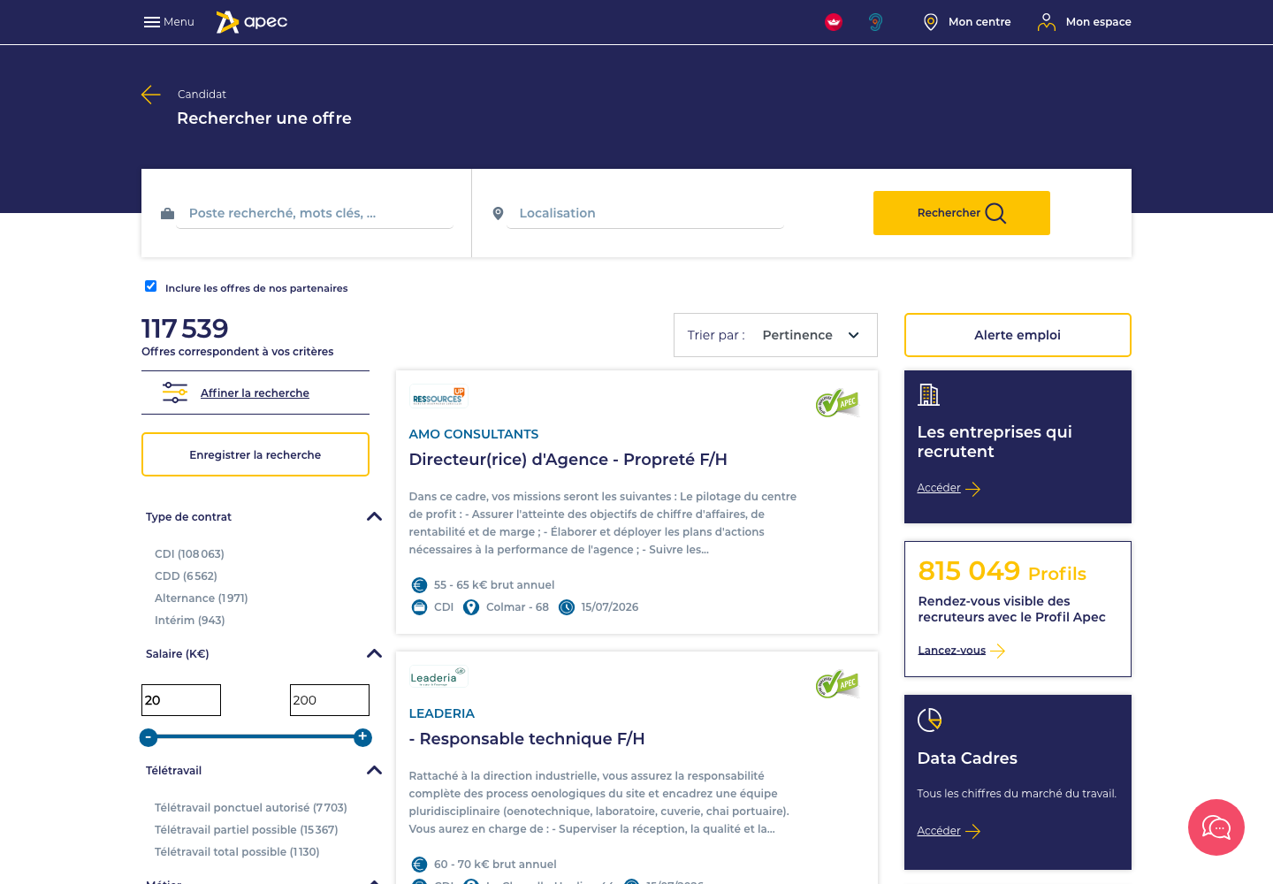The width and height of the screenshot is (1273, 884).
Task: Click location pin icon beside Colmar
Action: click(x=471, y=607)
